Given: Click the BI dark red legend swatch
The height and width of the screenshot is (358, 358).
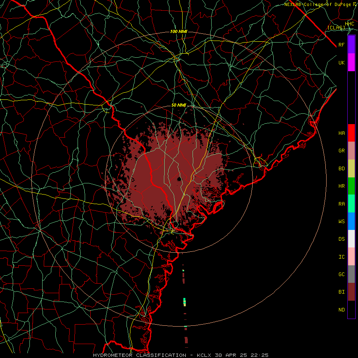Looking at the screenshot, I should (x=351, y=292).
